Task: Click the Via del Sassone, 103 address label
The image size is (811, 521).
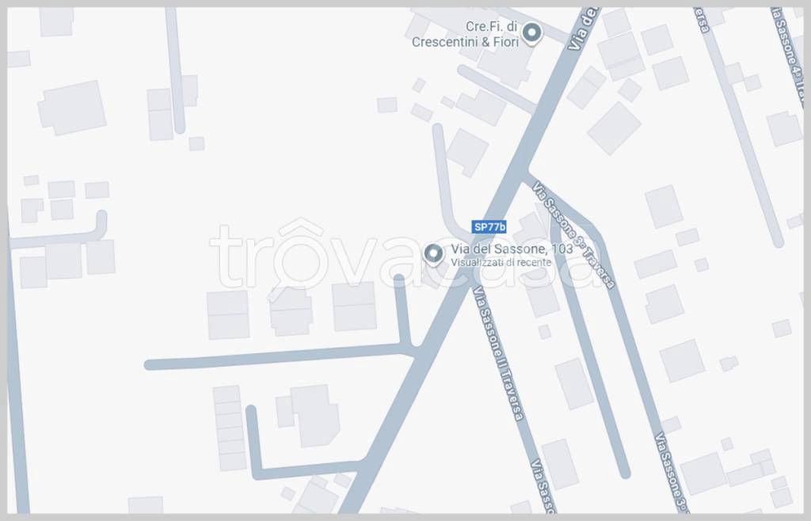Action: [512, 249]
